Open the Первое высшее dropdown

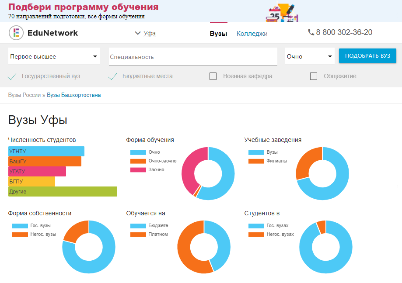54,56
